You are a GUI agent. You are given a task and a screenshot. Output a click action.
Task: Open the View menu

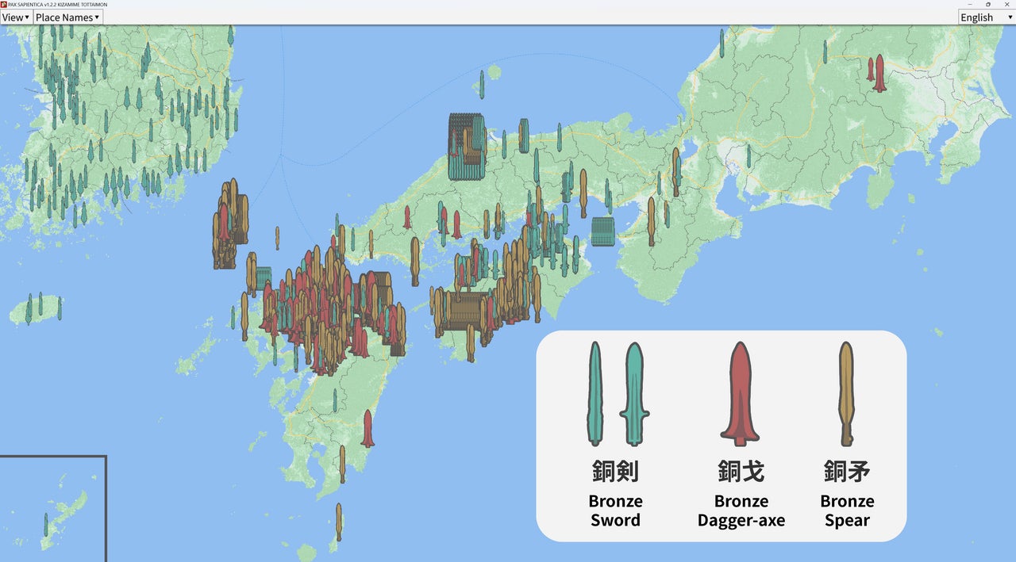(16, 17)
